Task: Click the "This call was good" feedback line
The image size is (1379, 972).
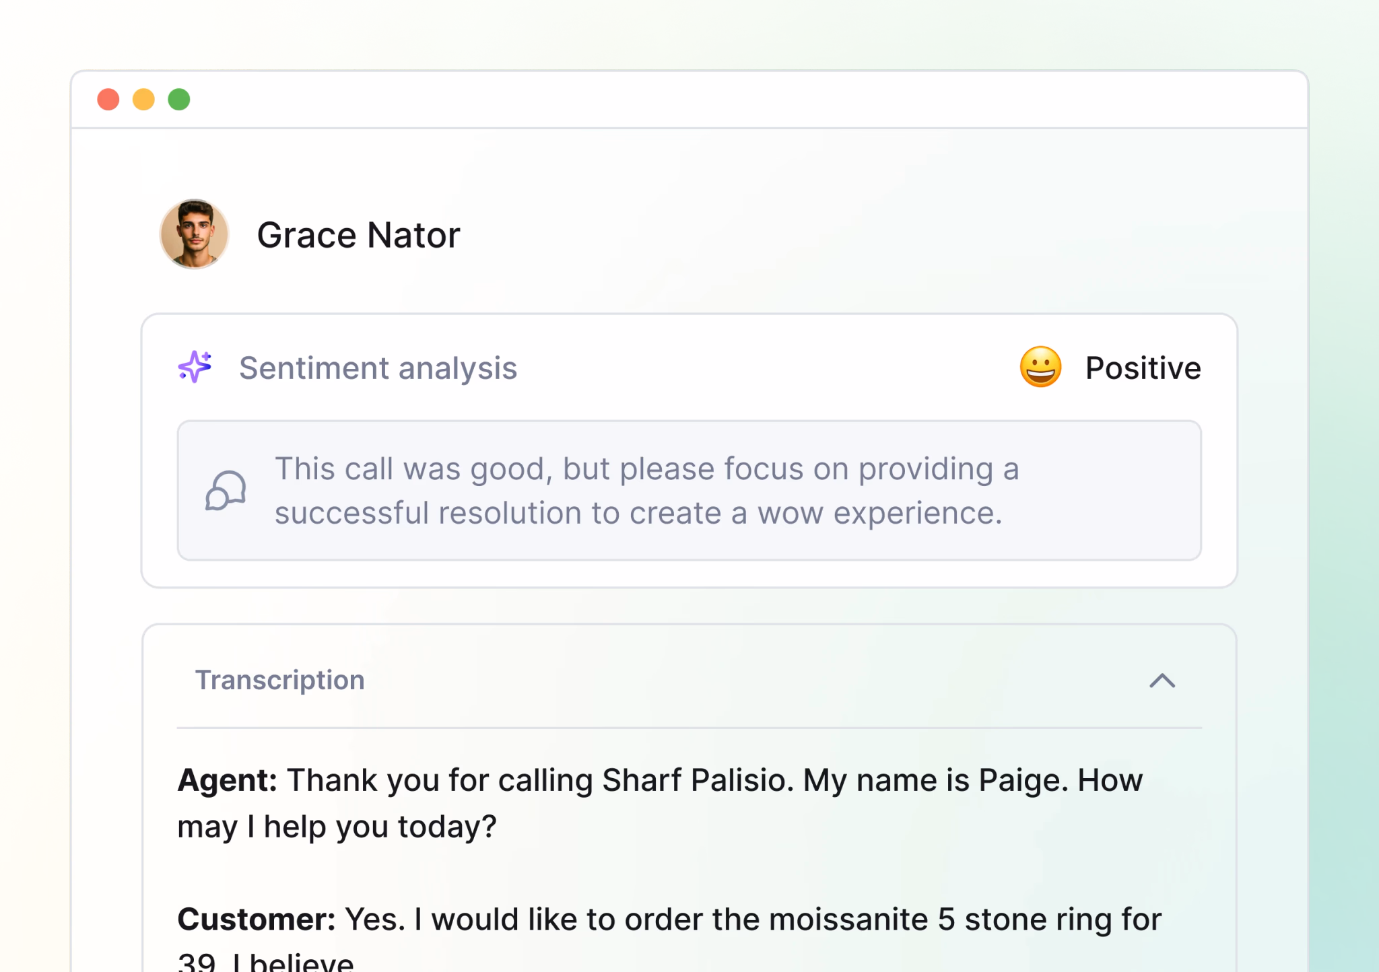Action: pyautogui.click(x=646, y=468)
